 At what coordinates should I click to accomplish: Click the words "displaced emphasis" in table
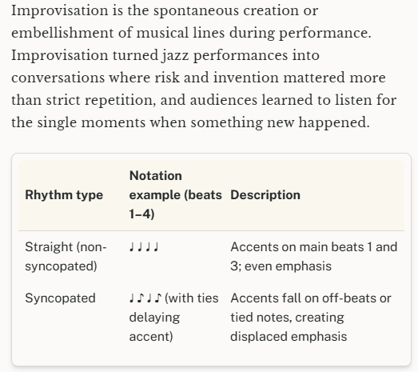[289, 337]
